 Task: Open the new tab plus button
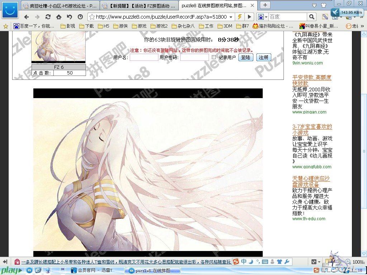[x=265, y=5]
